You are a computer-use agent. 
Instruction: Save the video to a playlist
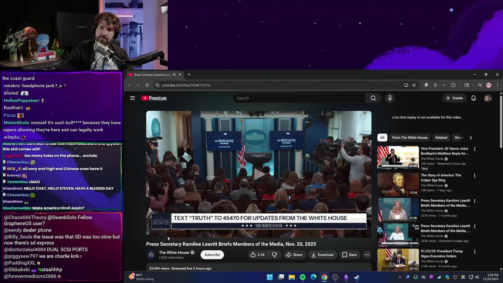point(349,255)
